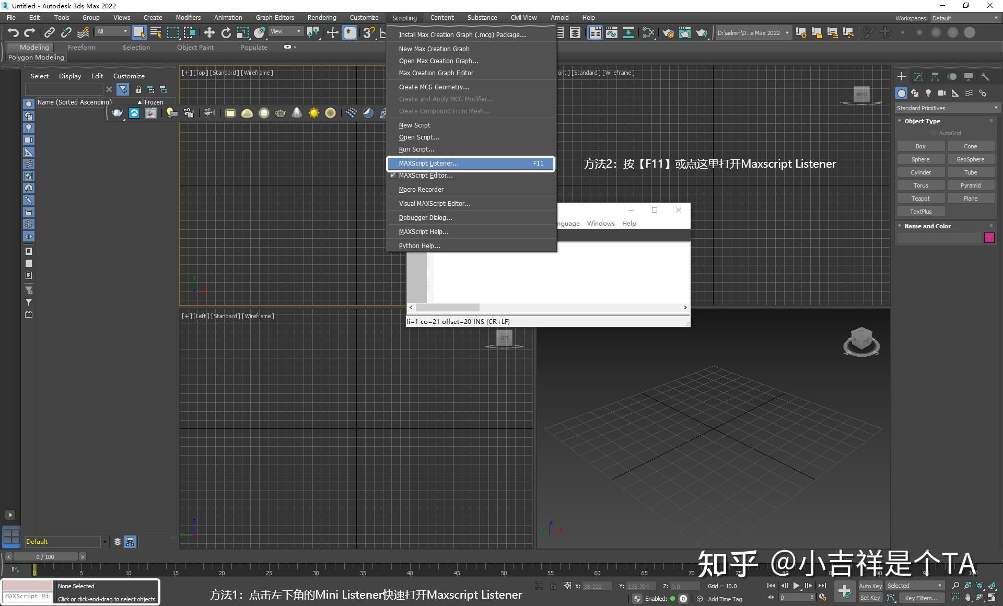This screenshot has width=1003, height=606.
Task: Toggle Auto Key animation mode
Action: point(870,586)
